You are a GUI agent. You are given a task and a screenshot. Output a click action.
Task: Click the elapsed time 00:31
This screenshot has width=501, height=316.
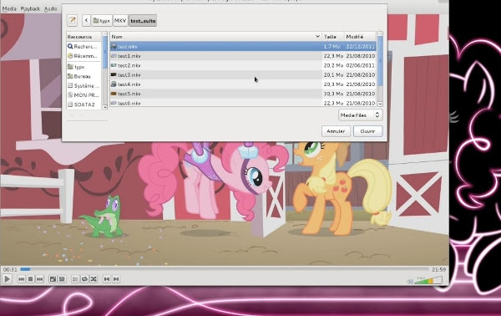tap(10, 269)
